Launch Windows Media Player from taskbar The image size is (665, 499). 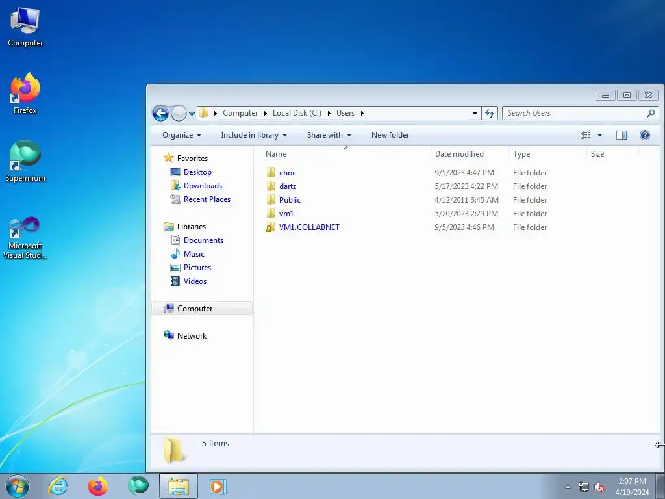pos(218,486)
